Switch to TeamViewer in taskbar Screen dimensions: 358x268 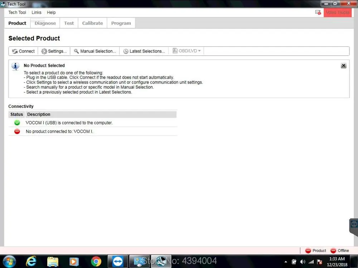click(118, 262)
